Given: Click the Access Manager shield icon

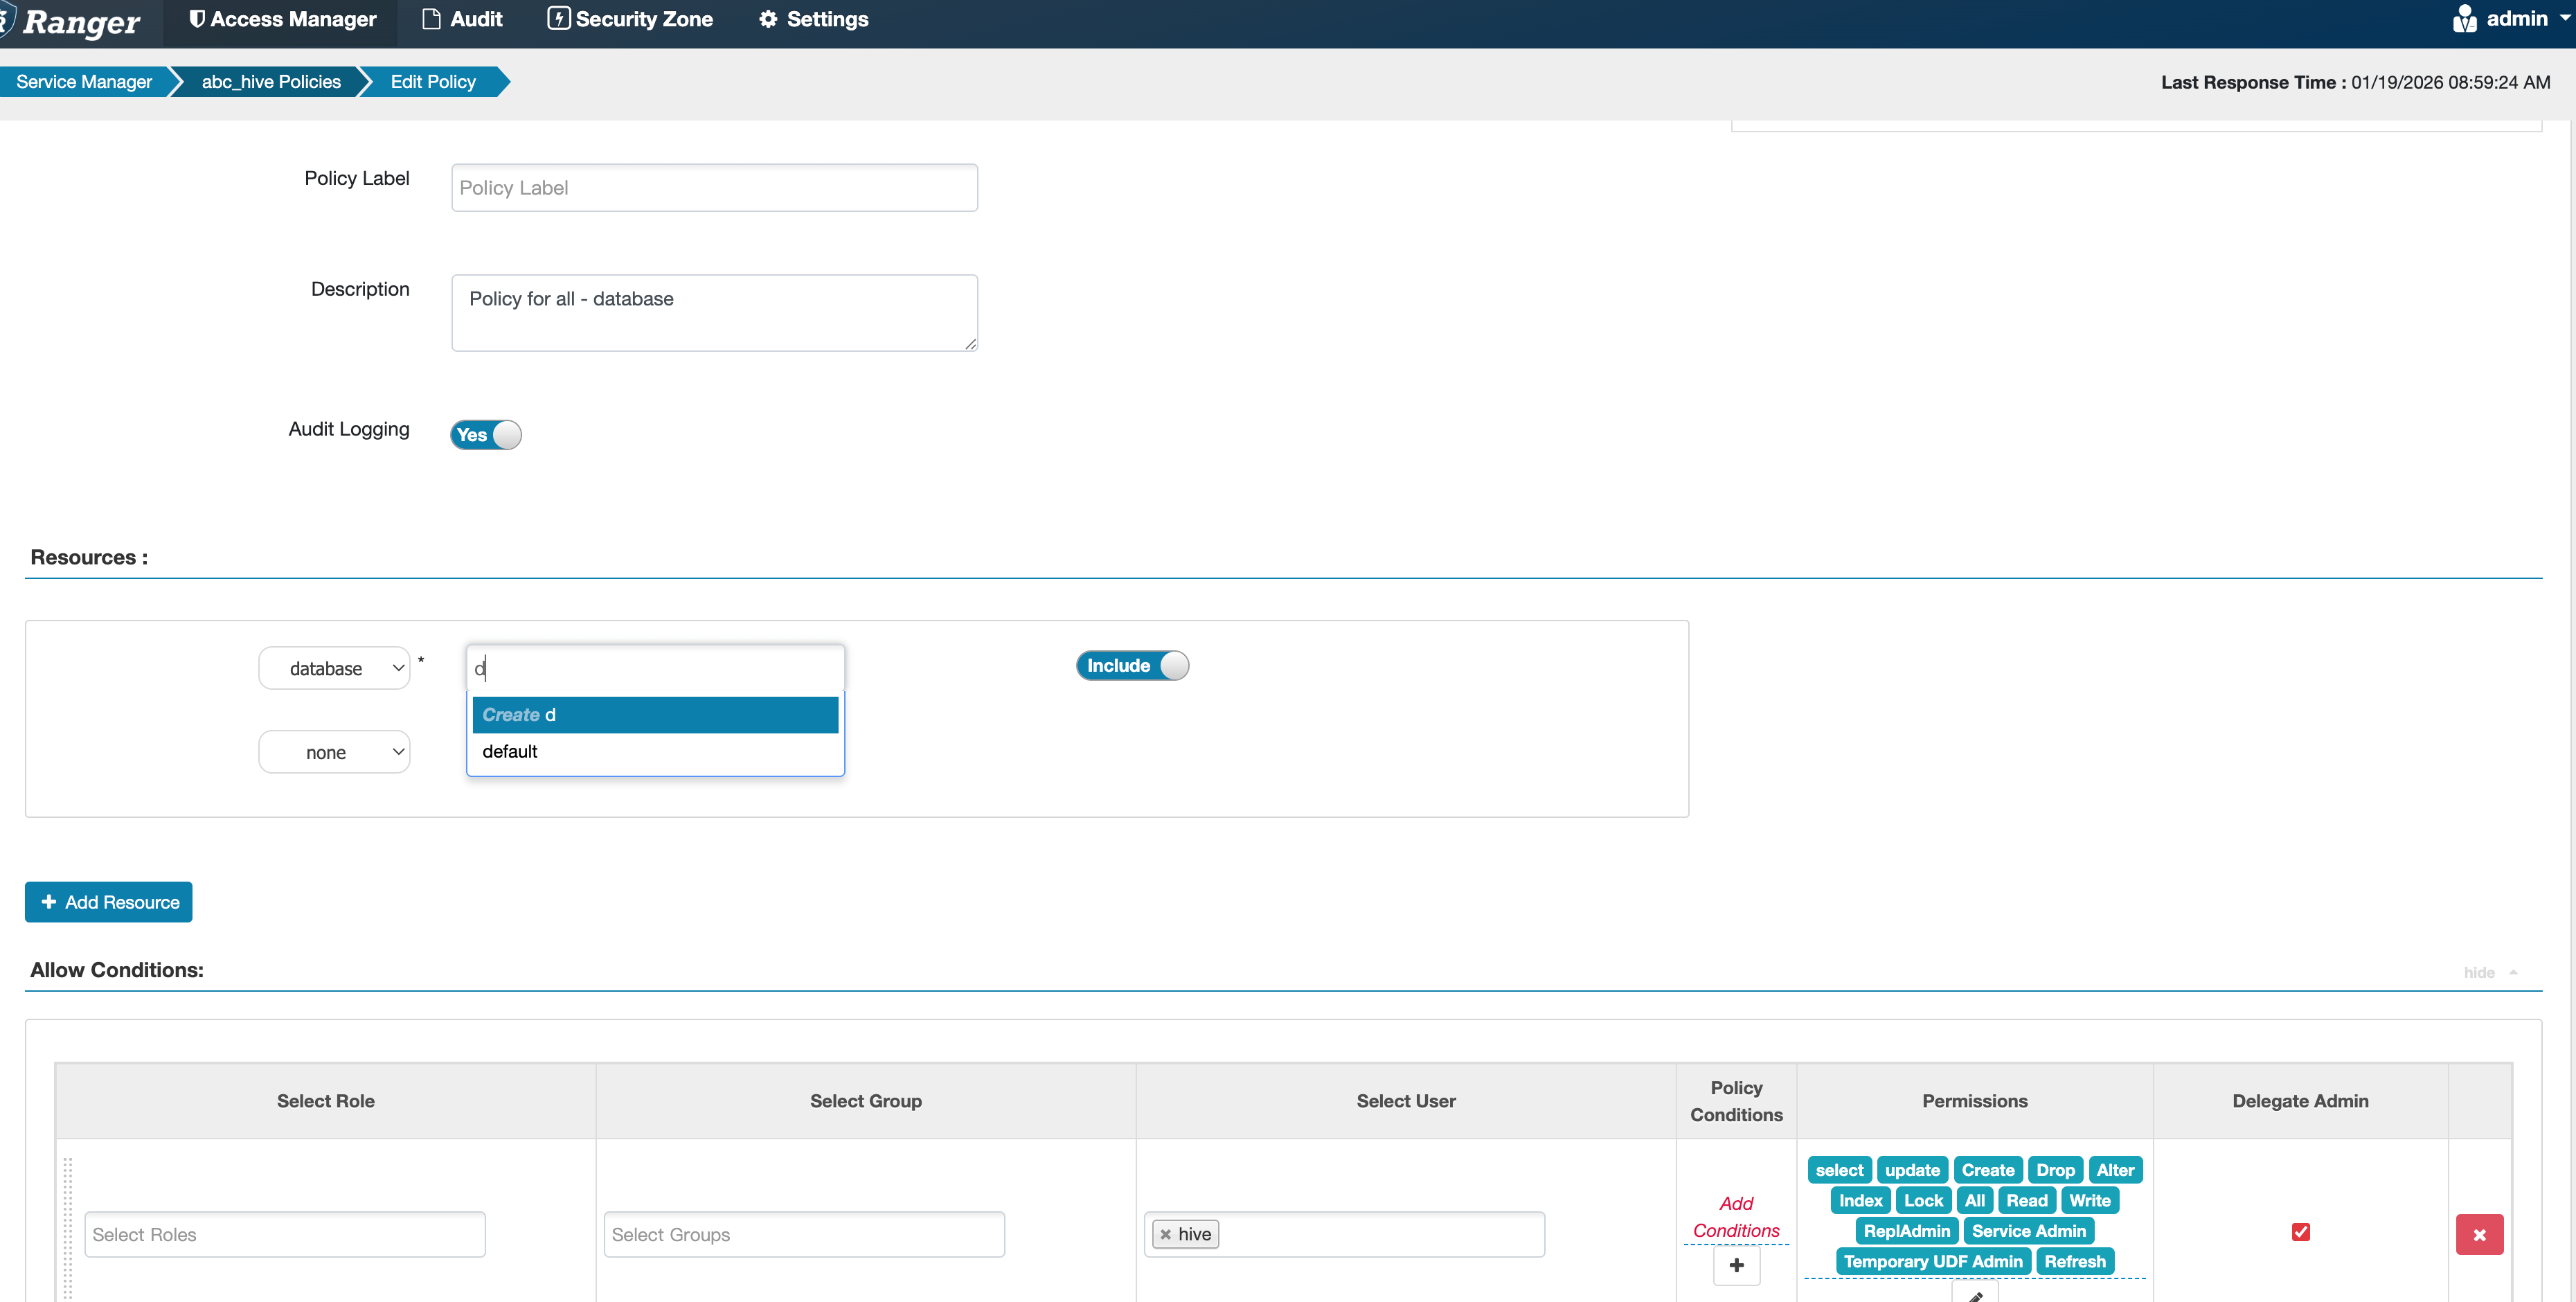Looking at the screenshot, I should click(x=197, y=19).
